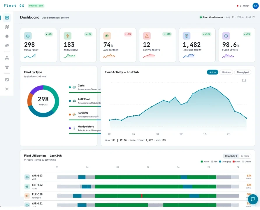
Task: Open the SA user avatar
Action: [x=256, y=6]
